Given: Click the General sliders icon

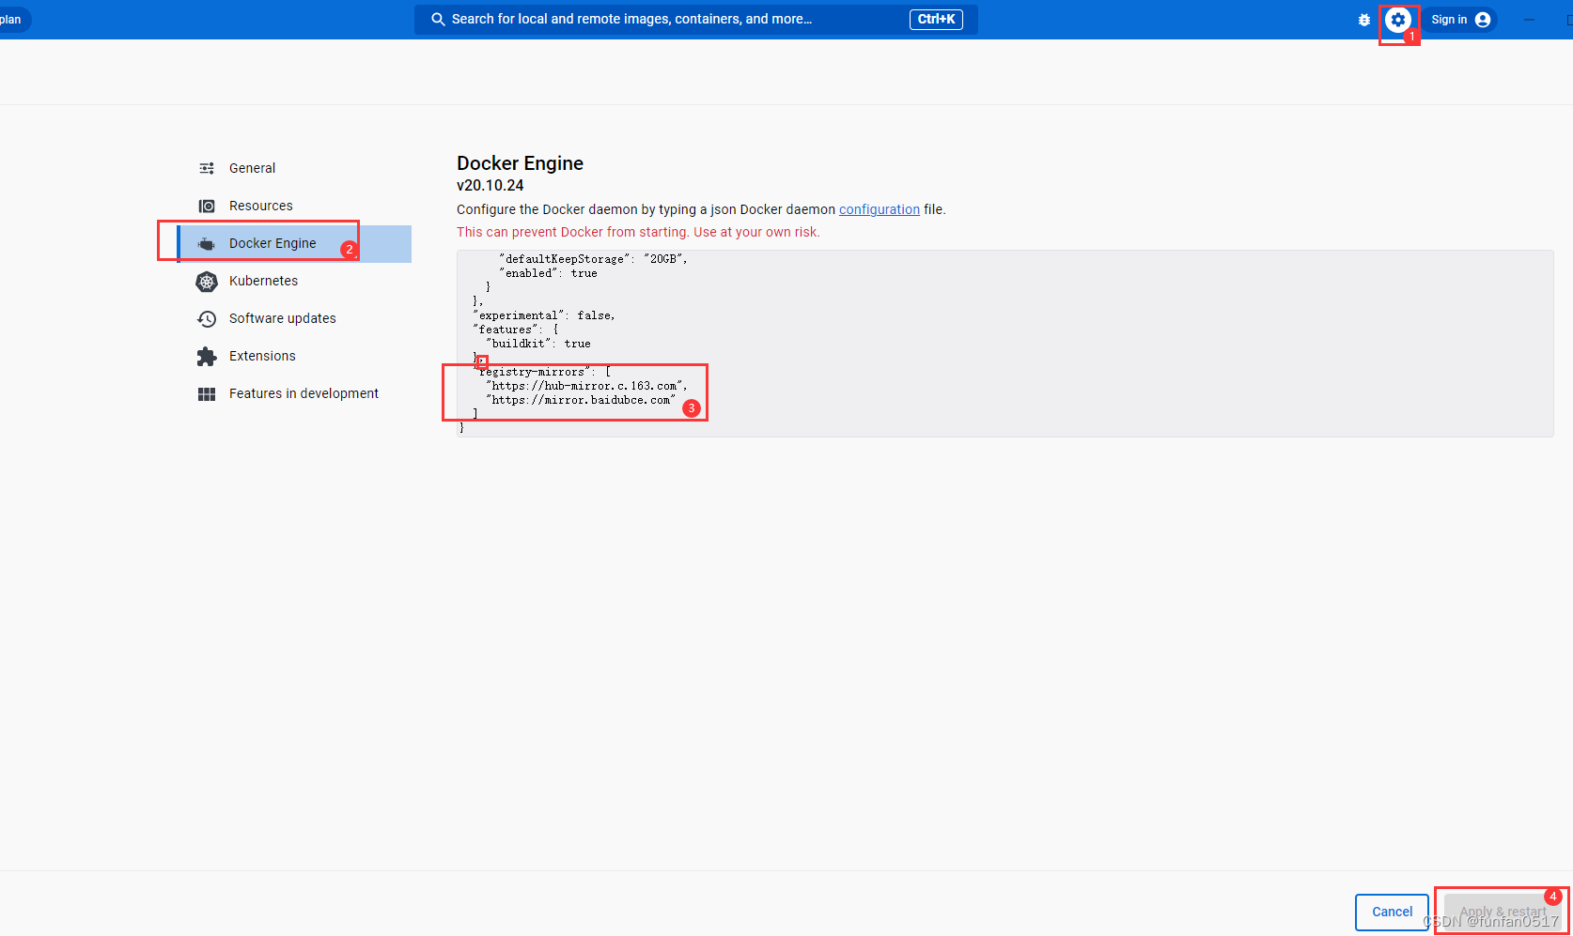Looking at the screenshot, I should (x=207, y=168).
